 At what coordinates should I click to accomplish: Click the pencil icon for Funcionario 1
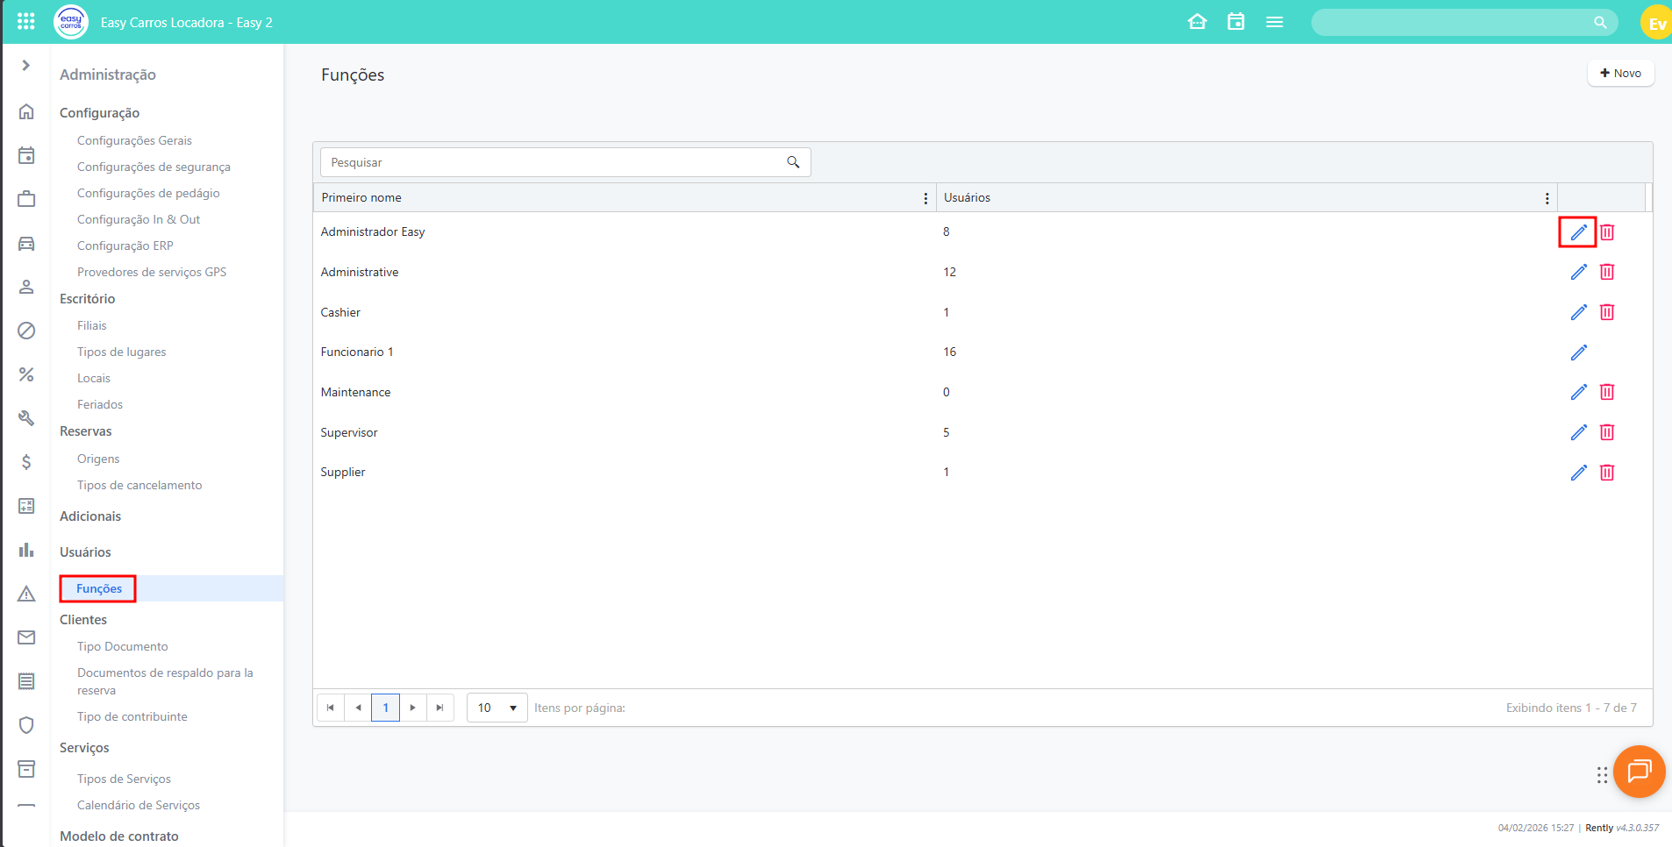1578,352
